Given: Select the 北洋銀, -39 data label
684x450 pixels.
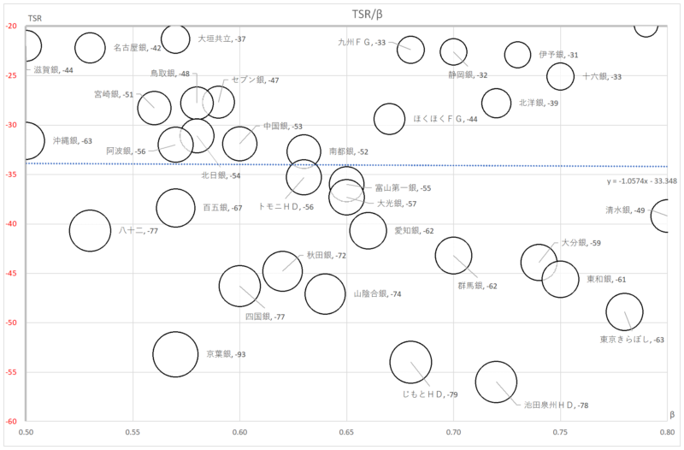Looking at the screenshot, I should (x=539, y=104).
